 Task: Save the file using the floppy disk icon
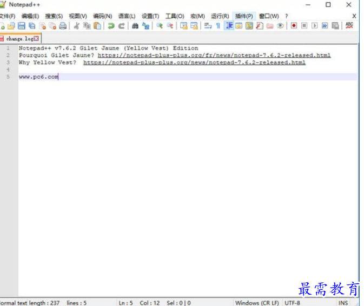coord(21,26)
